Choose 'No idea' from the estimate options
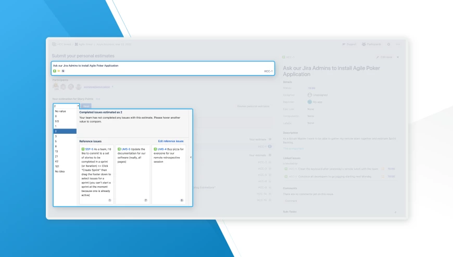This screenshot has height=257, width=453. [x=65, y=172]
